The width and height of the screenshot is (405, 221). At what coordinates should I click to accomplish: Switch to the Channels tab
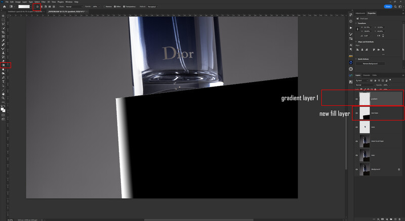coord(366,75)
